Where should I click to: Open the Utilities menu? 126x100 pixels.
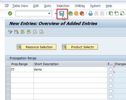tap(80, 6)
